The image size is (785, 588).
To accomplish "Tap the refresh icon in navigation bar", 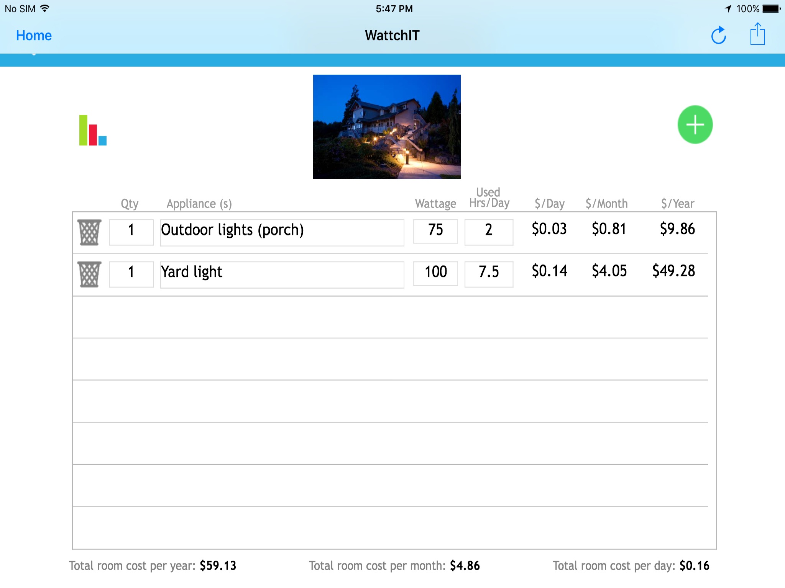I will point(718,36).
